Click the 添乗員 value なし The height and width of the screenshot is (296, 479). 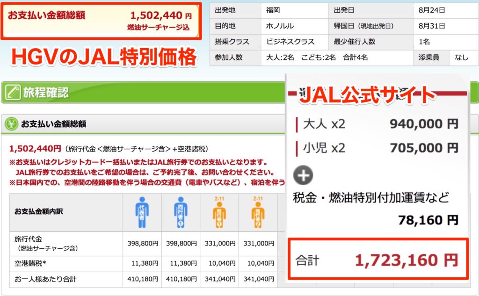(462, 58)
